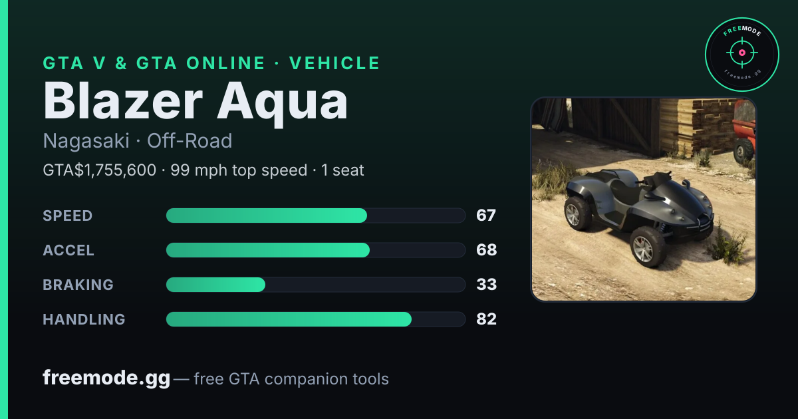Click the pink dot in crosshair logo
The image size is (798, 419).
coord(741,52)
